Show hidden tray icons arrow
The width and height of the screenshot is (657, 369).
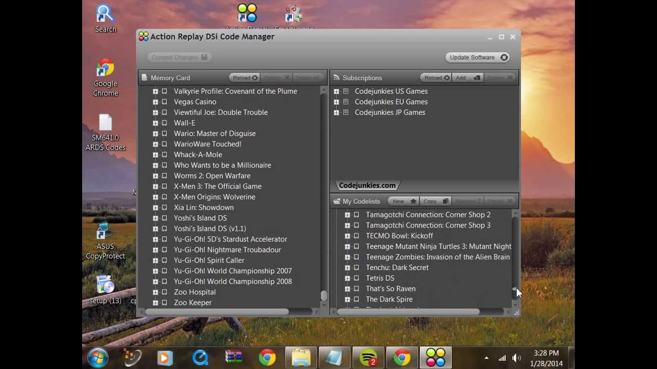[x=486, y=358]
